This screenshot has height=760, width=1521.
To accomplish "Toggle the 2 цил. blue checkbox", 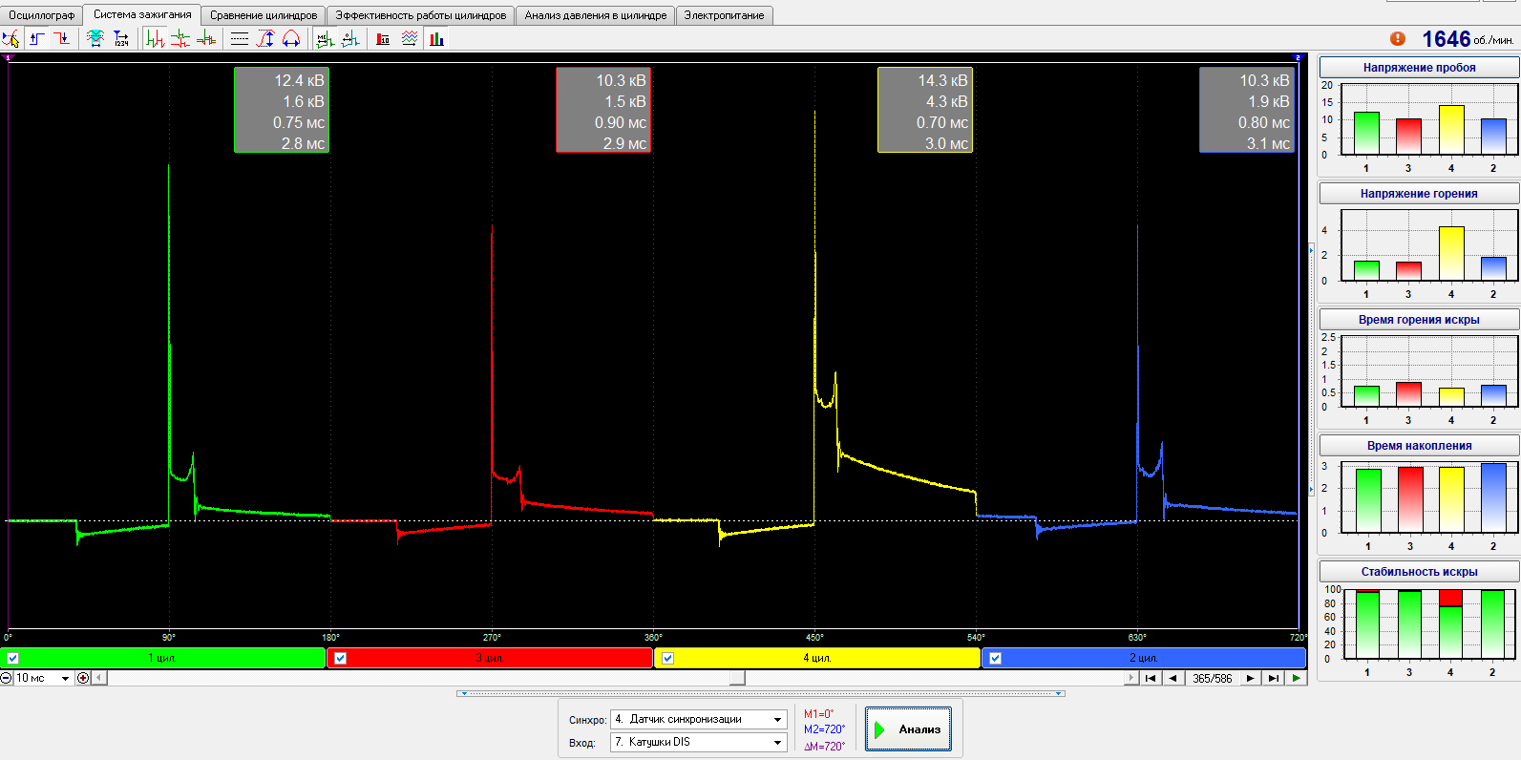I will pos(995,658).
